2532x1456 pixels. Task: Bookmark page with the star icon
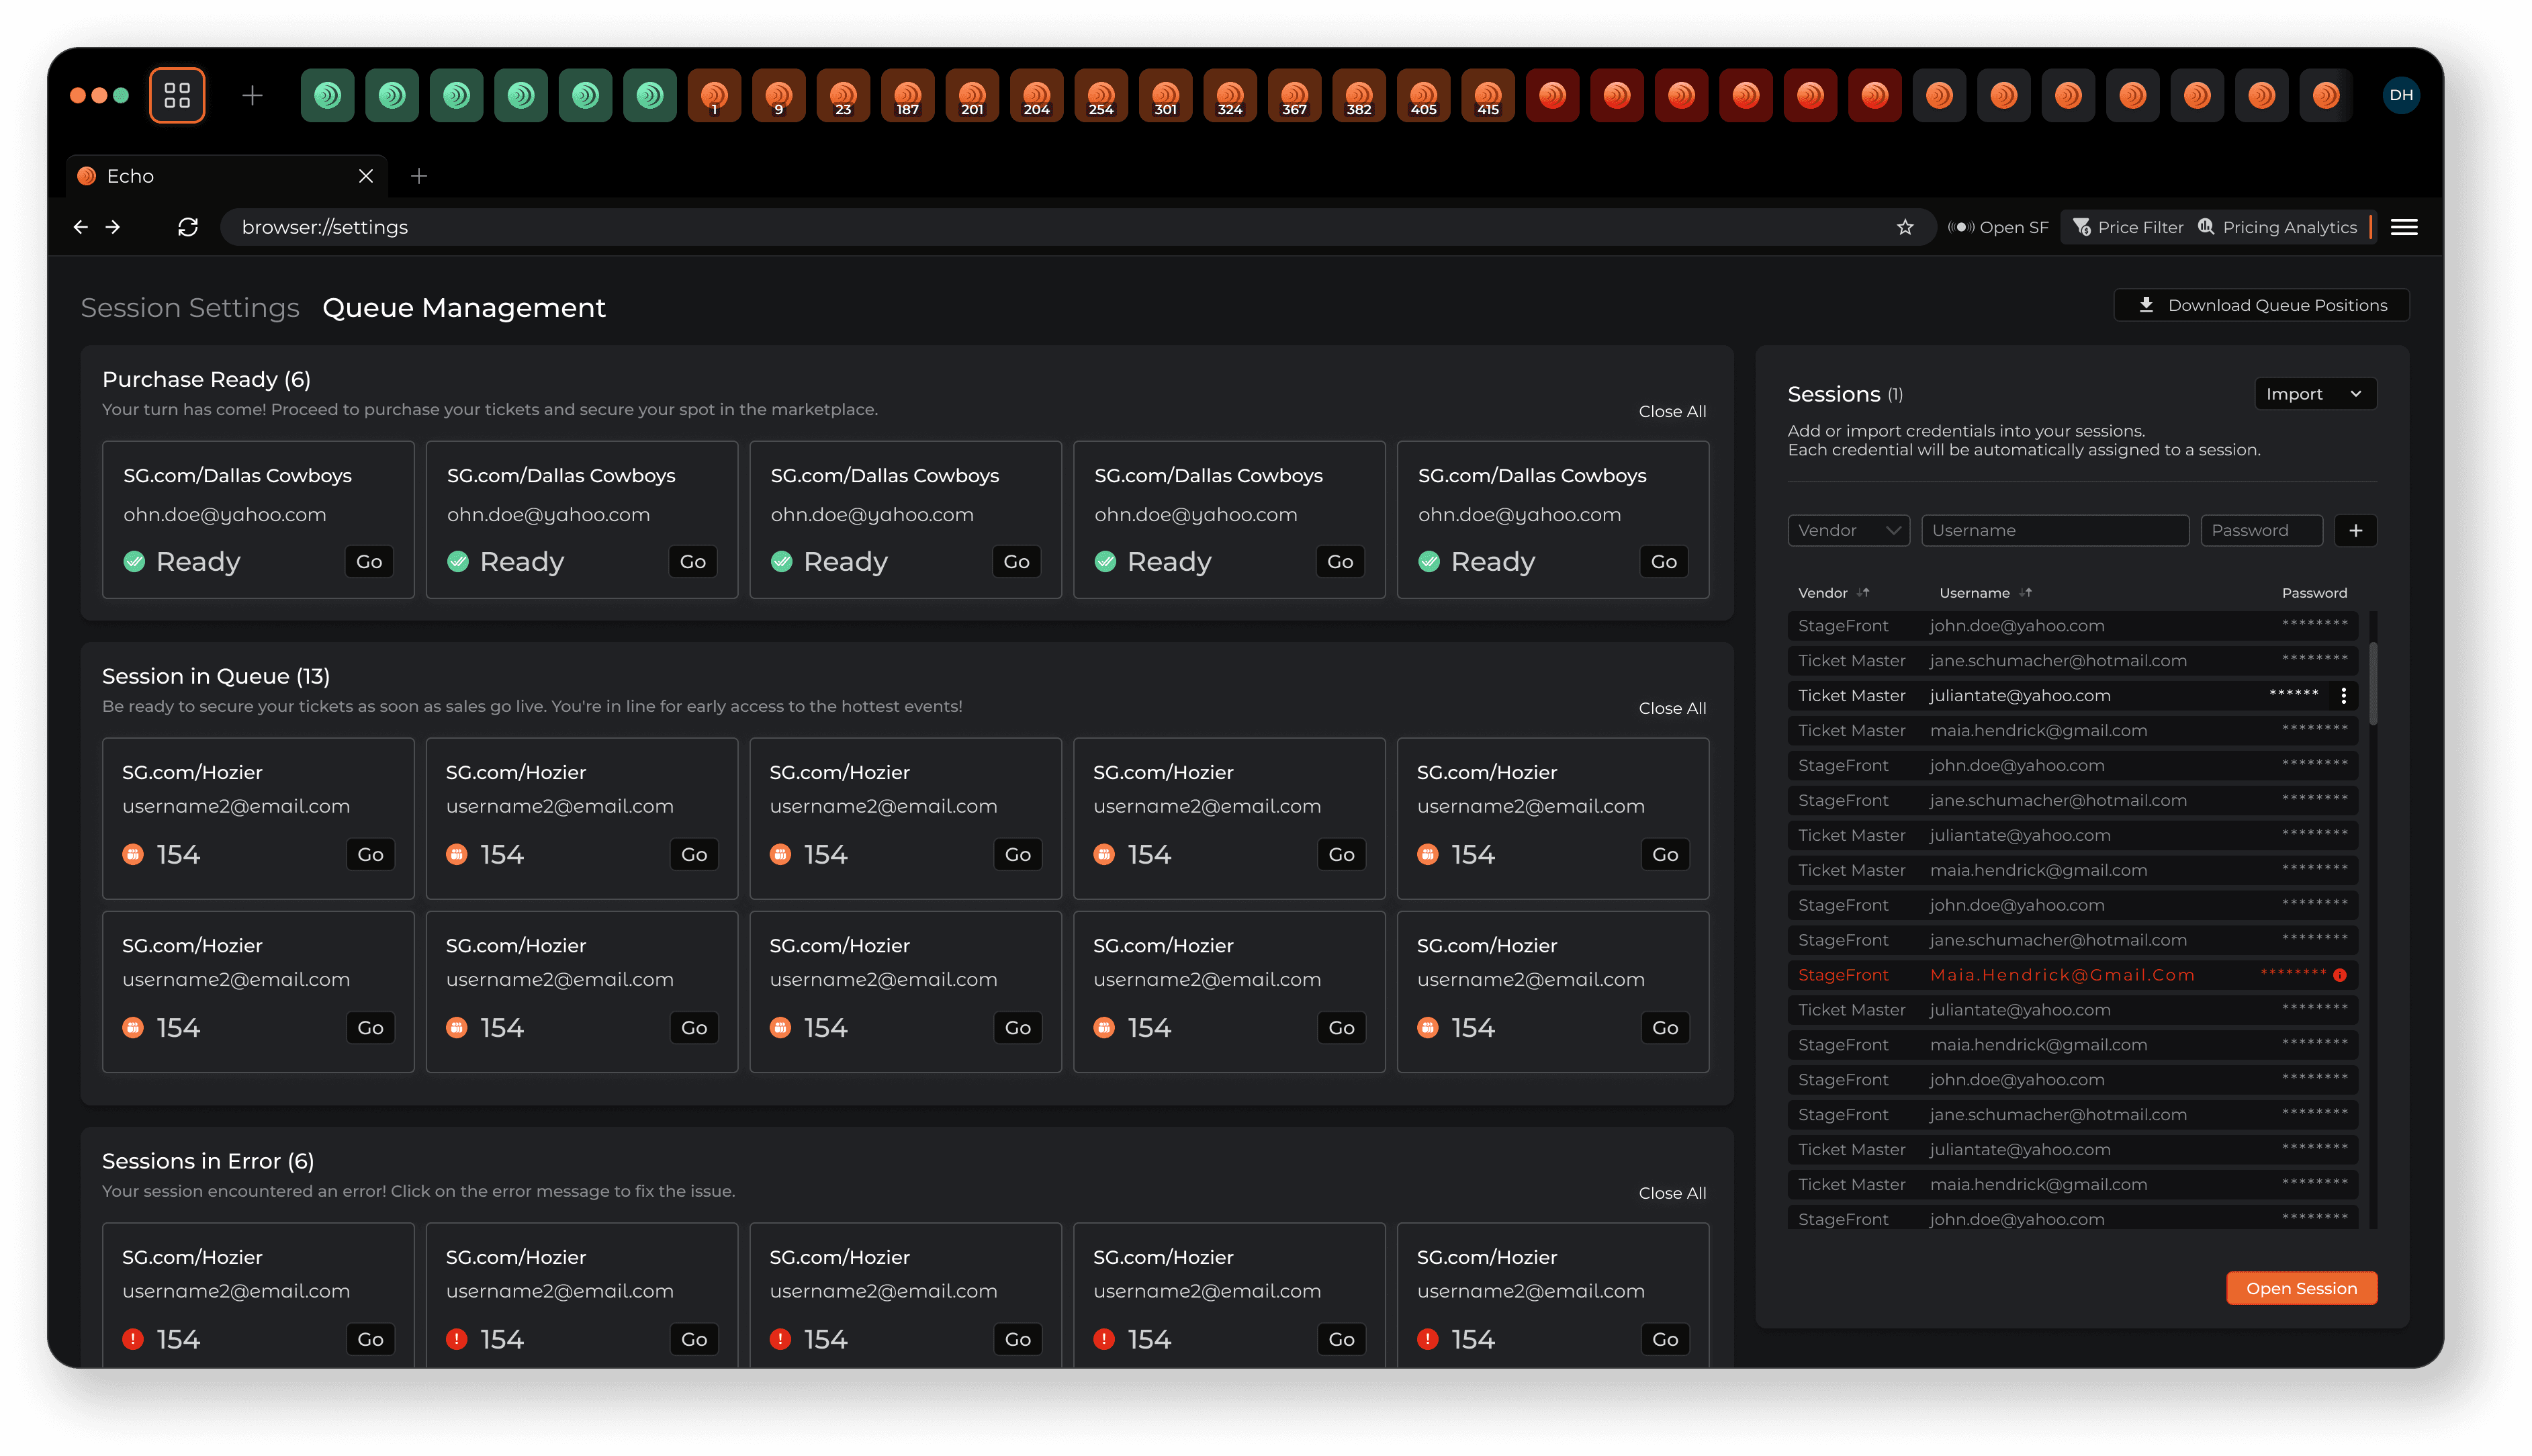tap(1904, 227)
